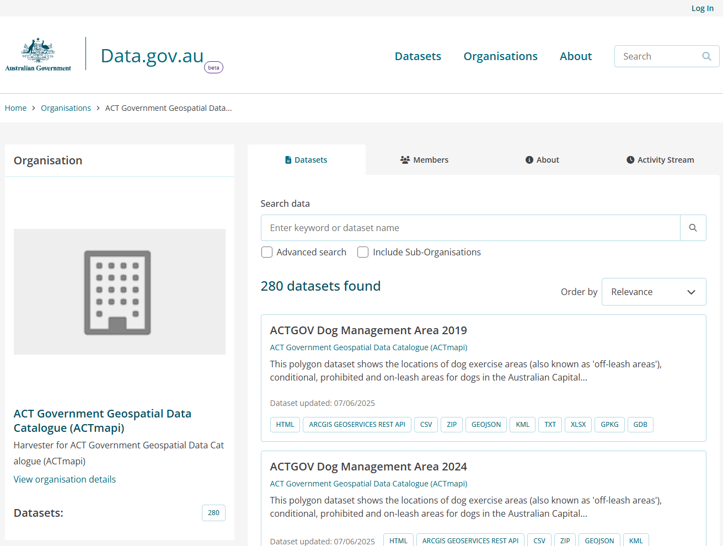
Task: Click the header search magnifier icon
Action: (706, 56)
